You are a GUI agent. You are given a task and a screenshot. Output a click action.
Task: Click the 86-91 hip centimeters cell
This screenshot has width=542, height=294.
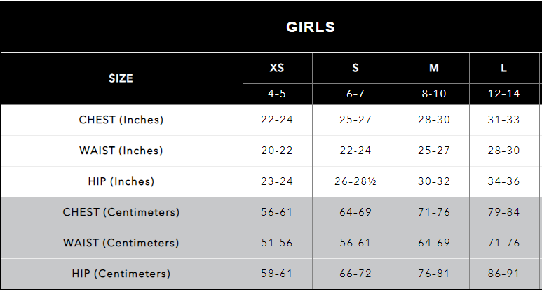503,274
